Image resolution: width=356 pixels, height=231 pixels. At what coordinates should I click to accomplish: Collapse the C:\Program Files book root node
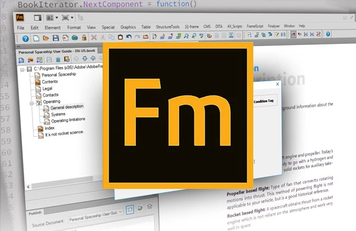(x=23, y=69)
